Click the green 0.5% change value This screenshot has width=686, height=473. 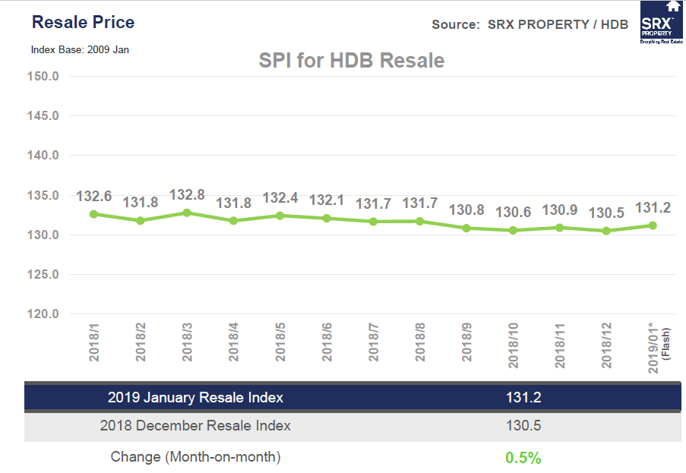523,458
